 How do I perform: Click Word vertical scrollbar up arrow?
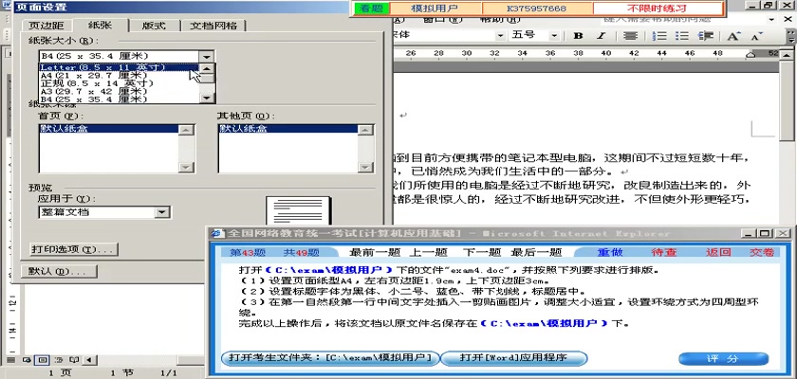[788, 55]
